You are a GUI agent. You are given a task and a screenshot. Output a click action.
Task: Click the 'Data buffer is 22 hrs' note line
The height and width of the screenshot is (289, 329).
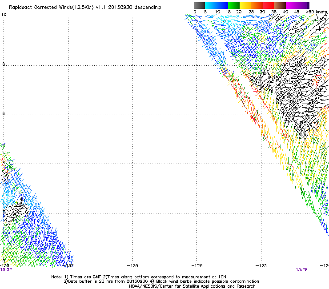[161, 281]
